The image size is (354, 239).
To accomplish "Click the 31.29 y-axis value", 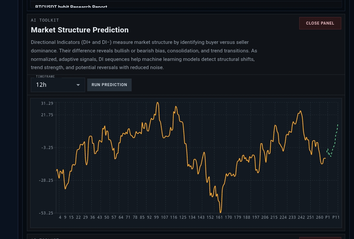I will (47, 103).
